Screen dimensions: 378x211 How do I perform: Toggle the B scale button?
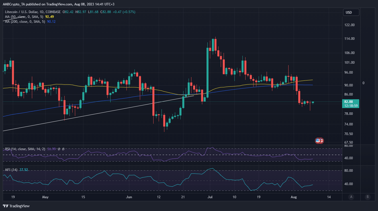tap(367, 197)
